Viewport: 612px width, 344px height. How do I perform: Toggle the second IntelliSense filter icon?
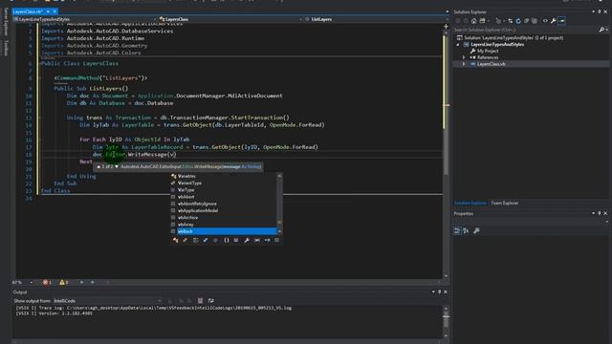(185, 240)
